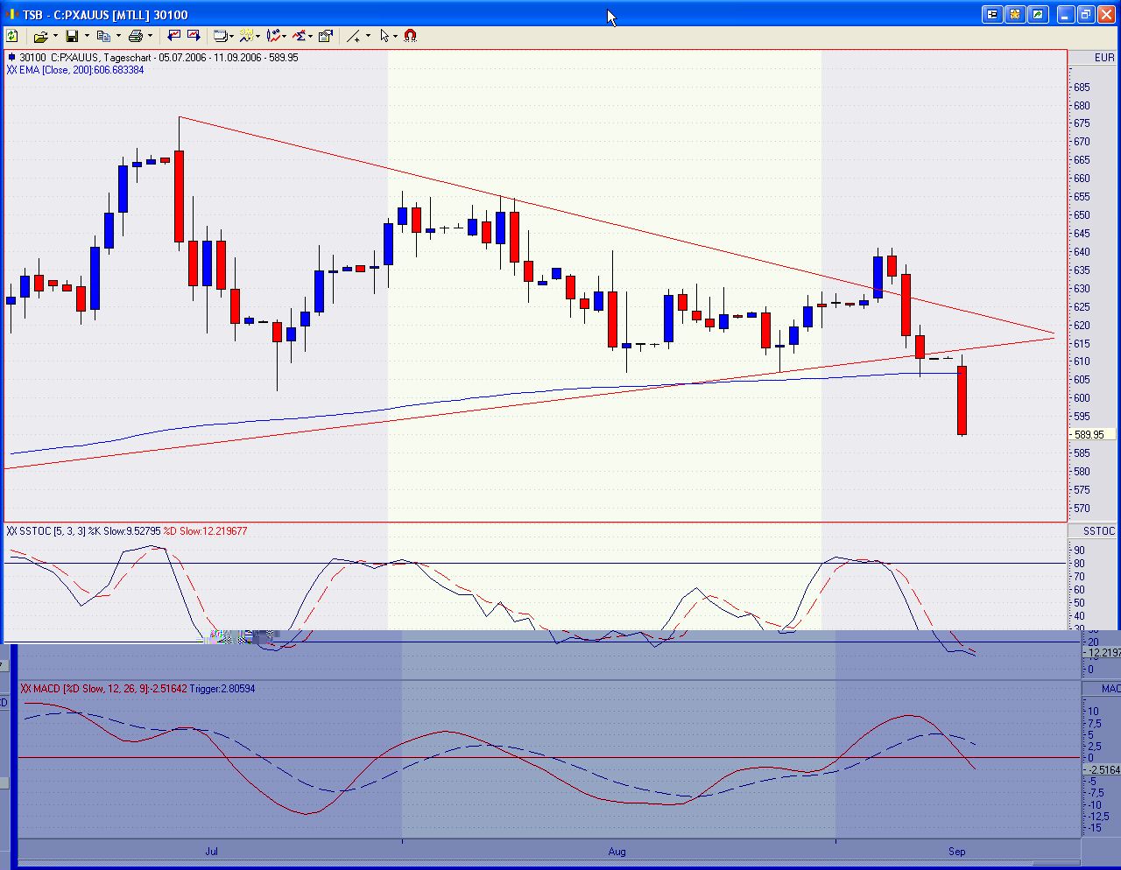The height and width of the screenshot is (870, 1121).
Task: Click the green refresh chart icon
Action: (12, 36)
